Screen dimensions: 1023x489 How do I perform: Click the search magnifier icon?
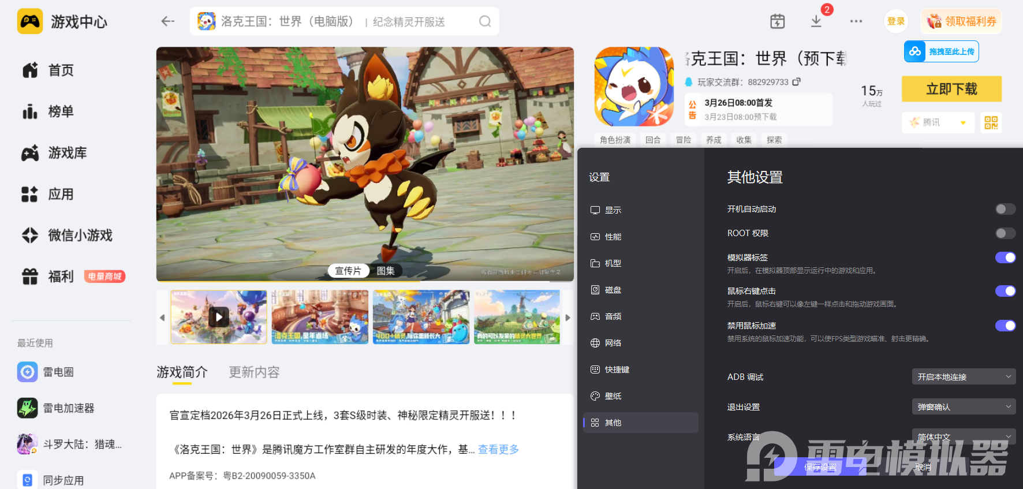point(485,21)
